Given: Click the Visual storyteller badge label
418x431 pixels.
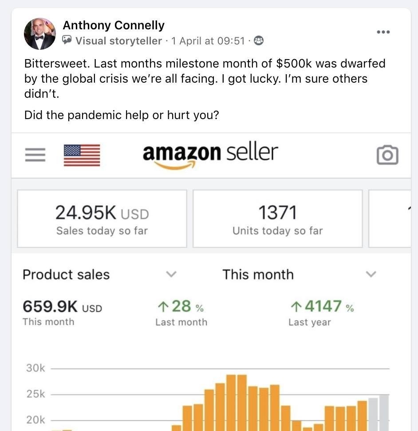Looking at the screenshot, I should (x=118, y=41).
